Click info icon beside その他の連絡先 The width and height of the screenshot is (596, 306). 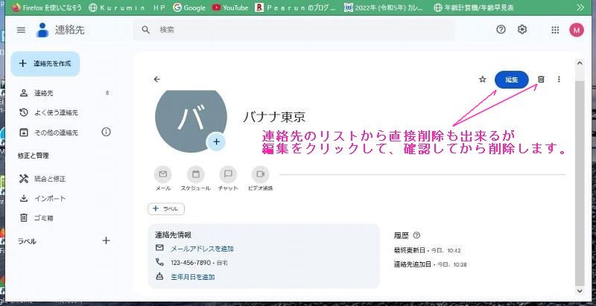point(106,132)
